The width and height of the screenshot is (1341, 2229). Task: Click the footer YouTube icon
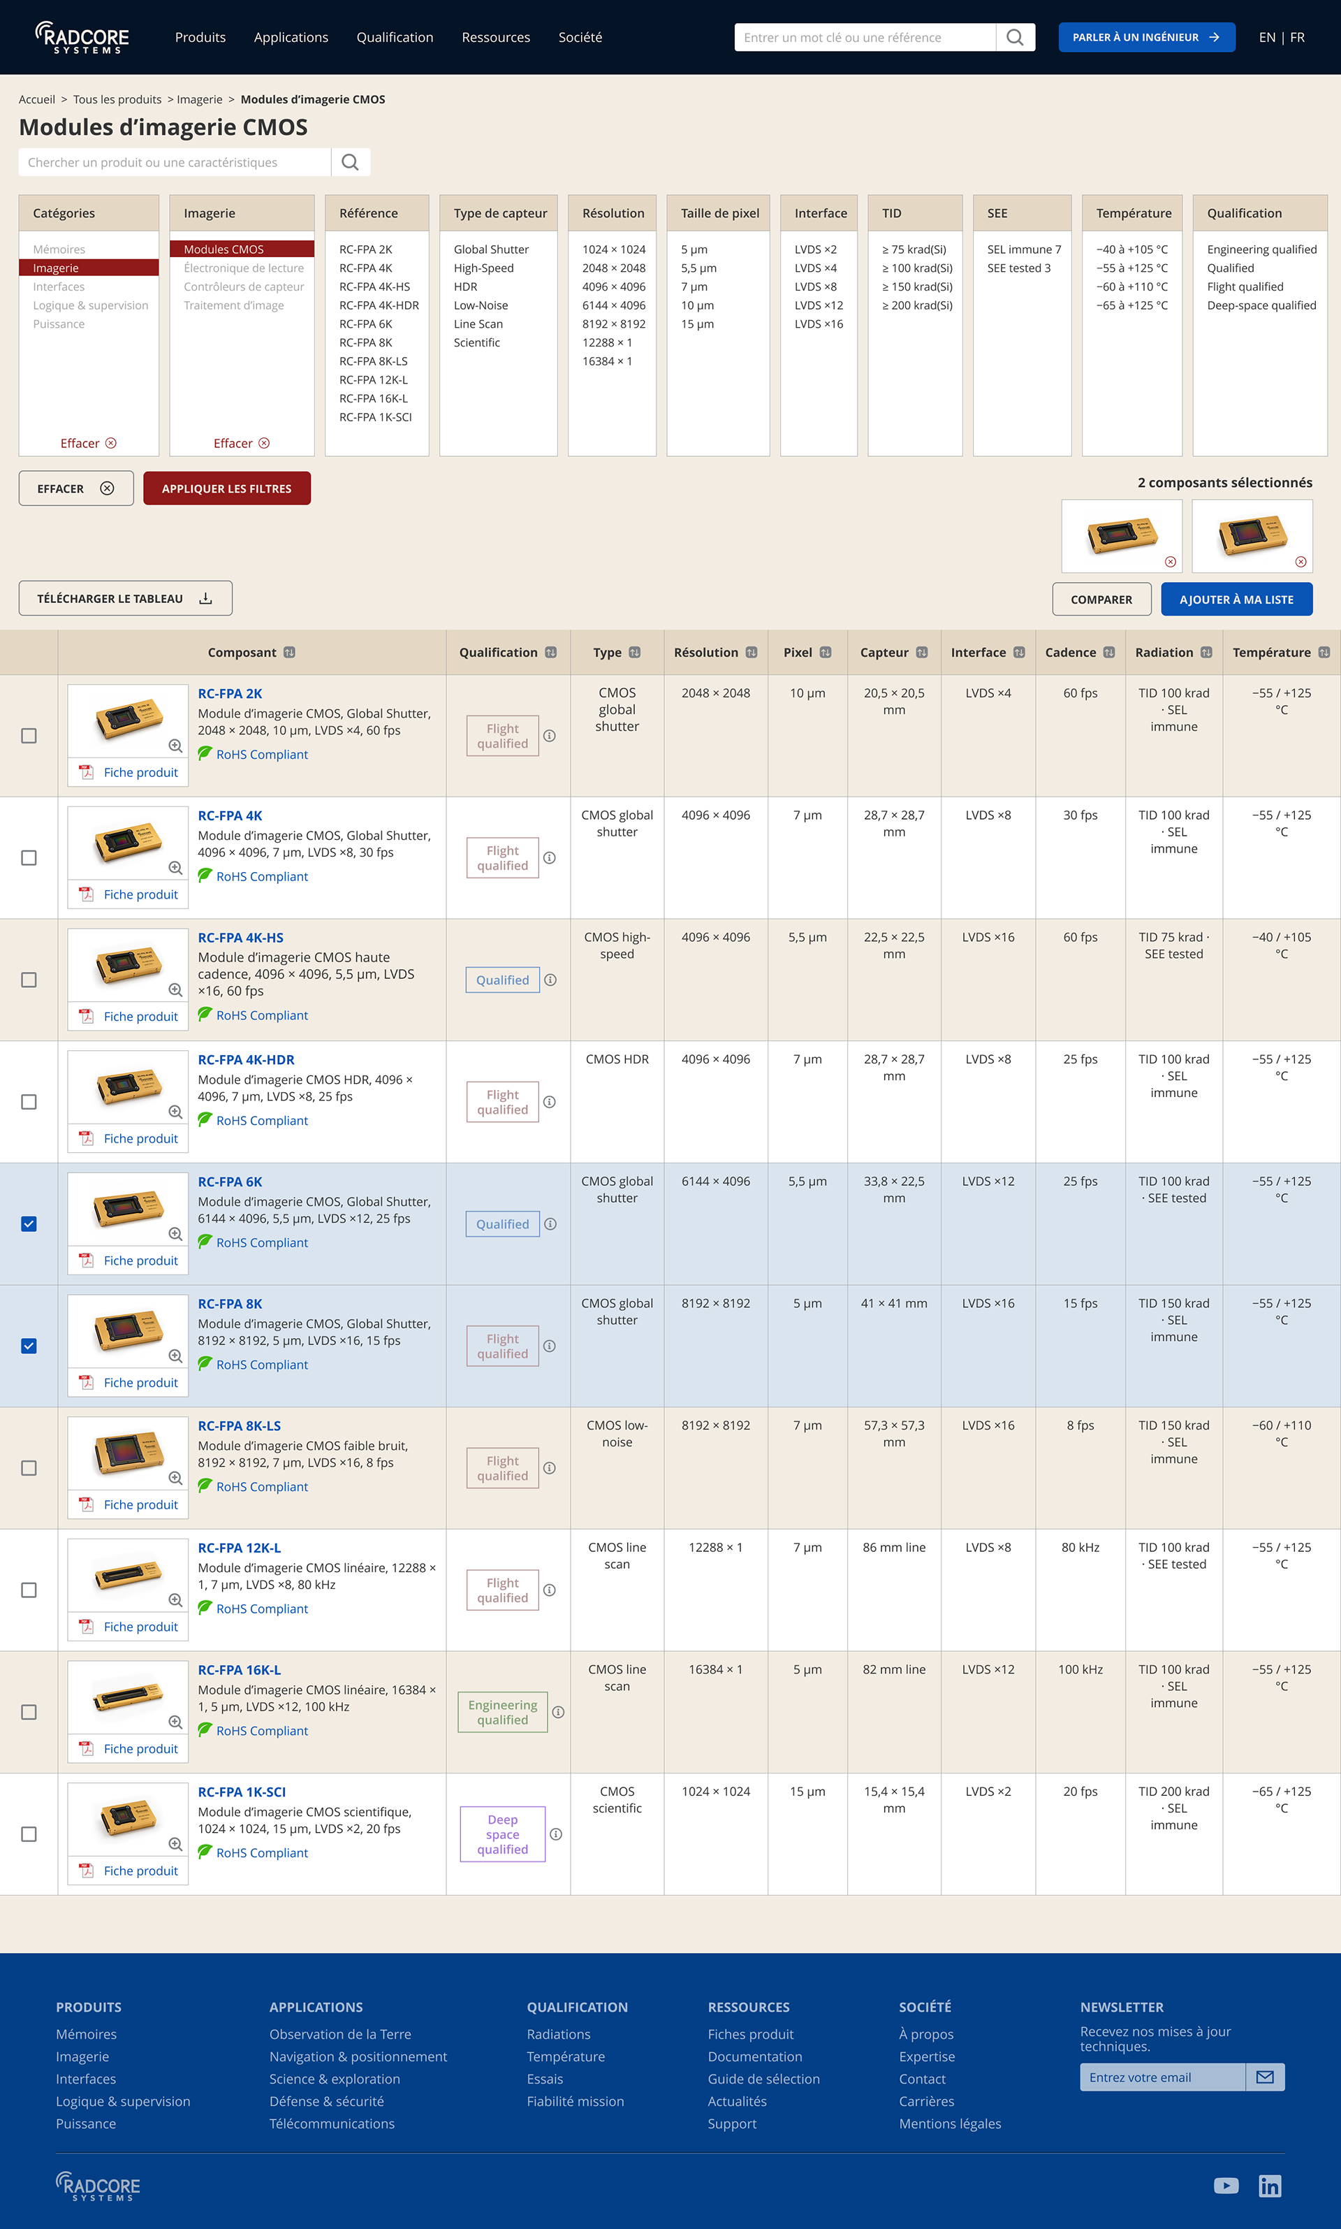1226,2185
